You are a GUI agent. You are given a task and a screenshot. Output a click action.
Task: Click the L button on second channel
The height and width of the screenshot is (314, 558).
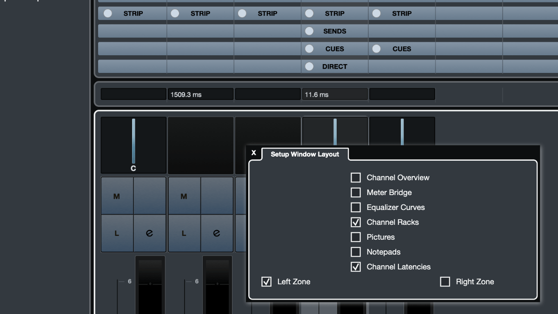[184, 233]
